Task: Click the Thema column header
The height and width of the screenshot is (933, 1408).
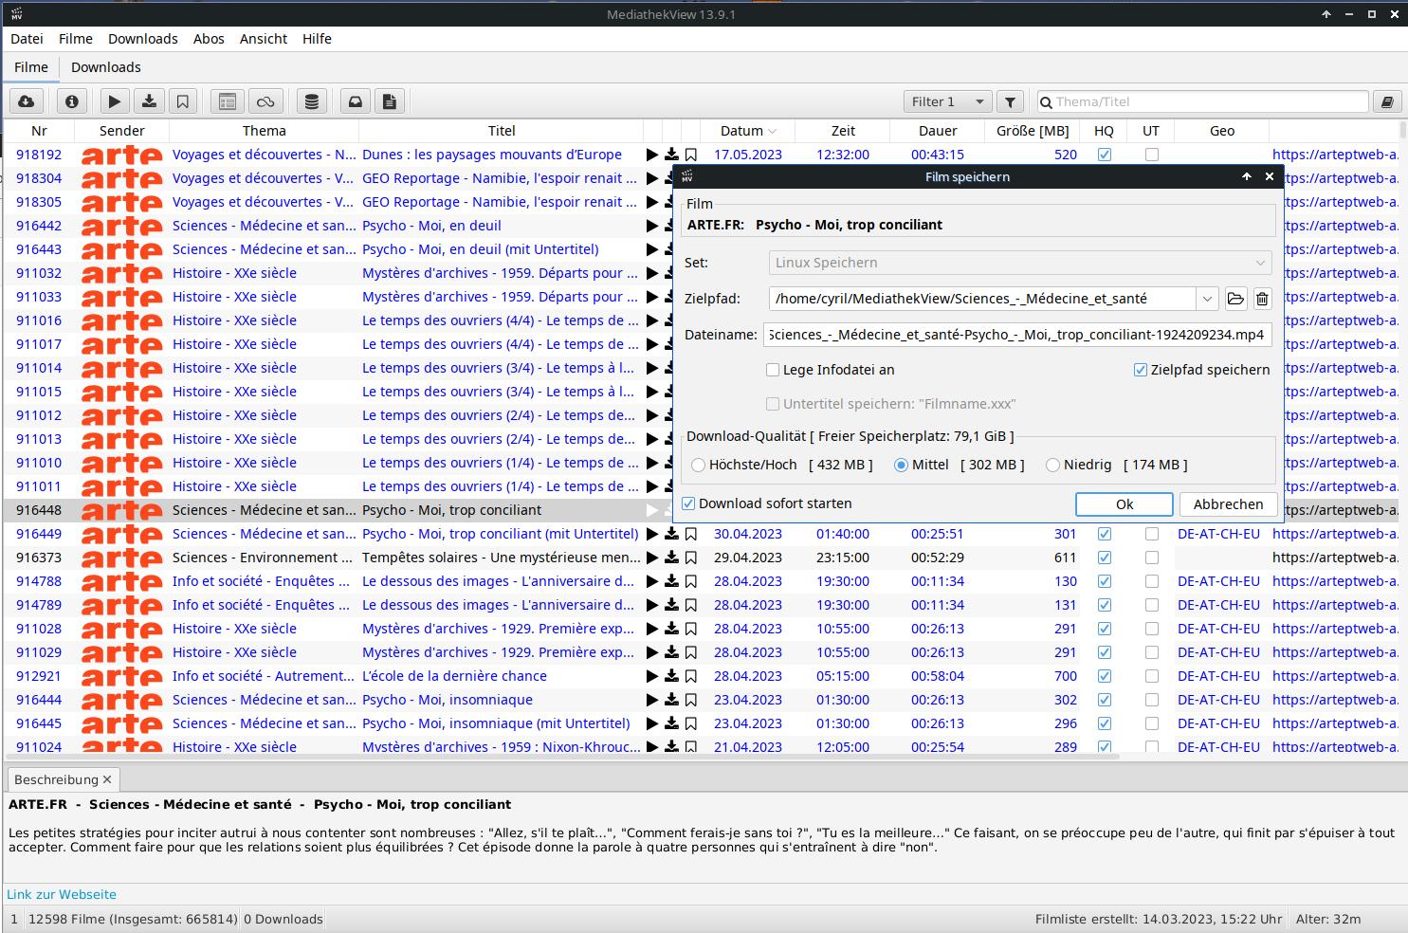Action: tap(264, 131)
